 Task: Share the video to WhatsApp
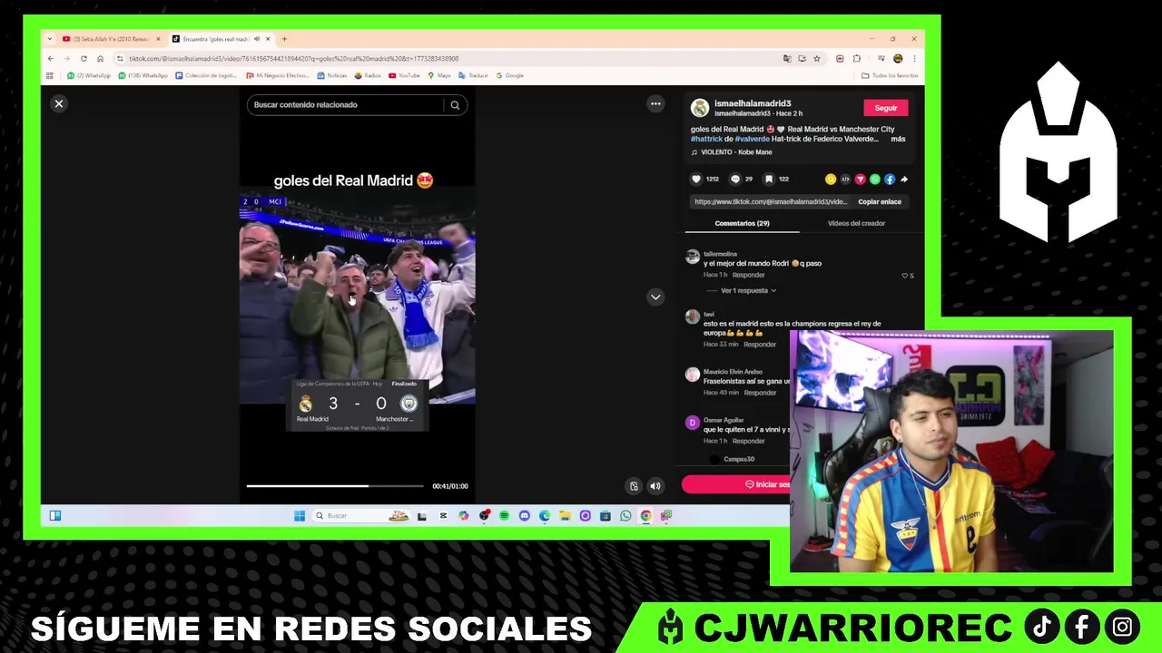[x=874, y=180]
